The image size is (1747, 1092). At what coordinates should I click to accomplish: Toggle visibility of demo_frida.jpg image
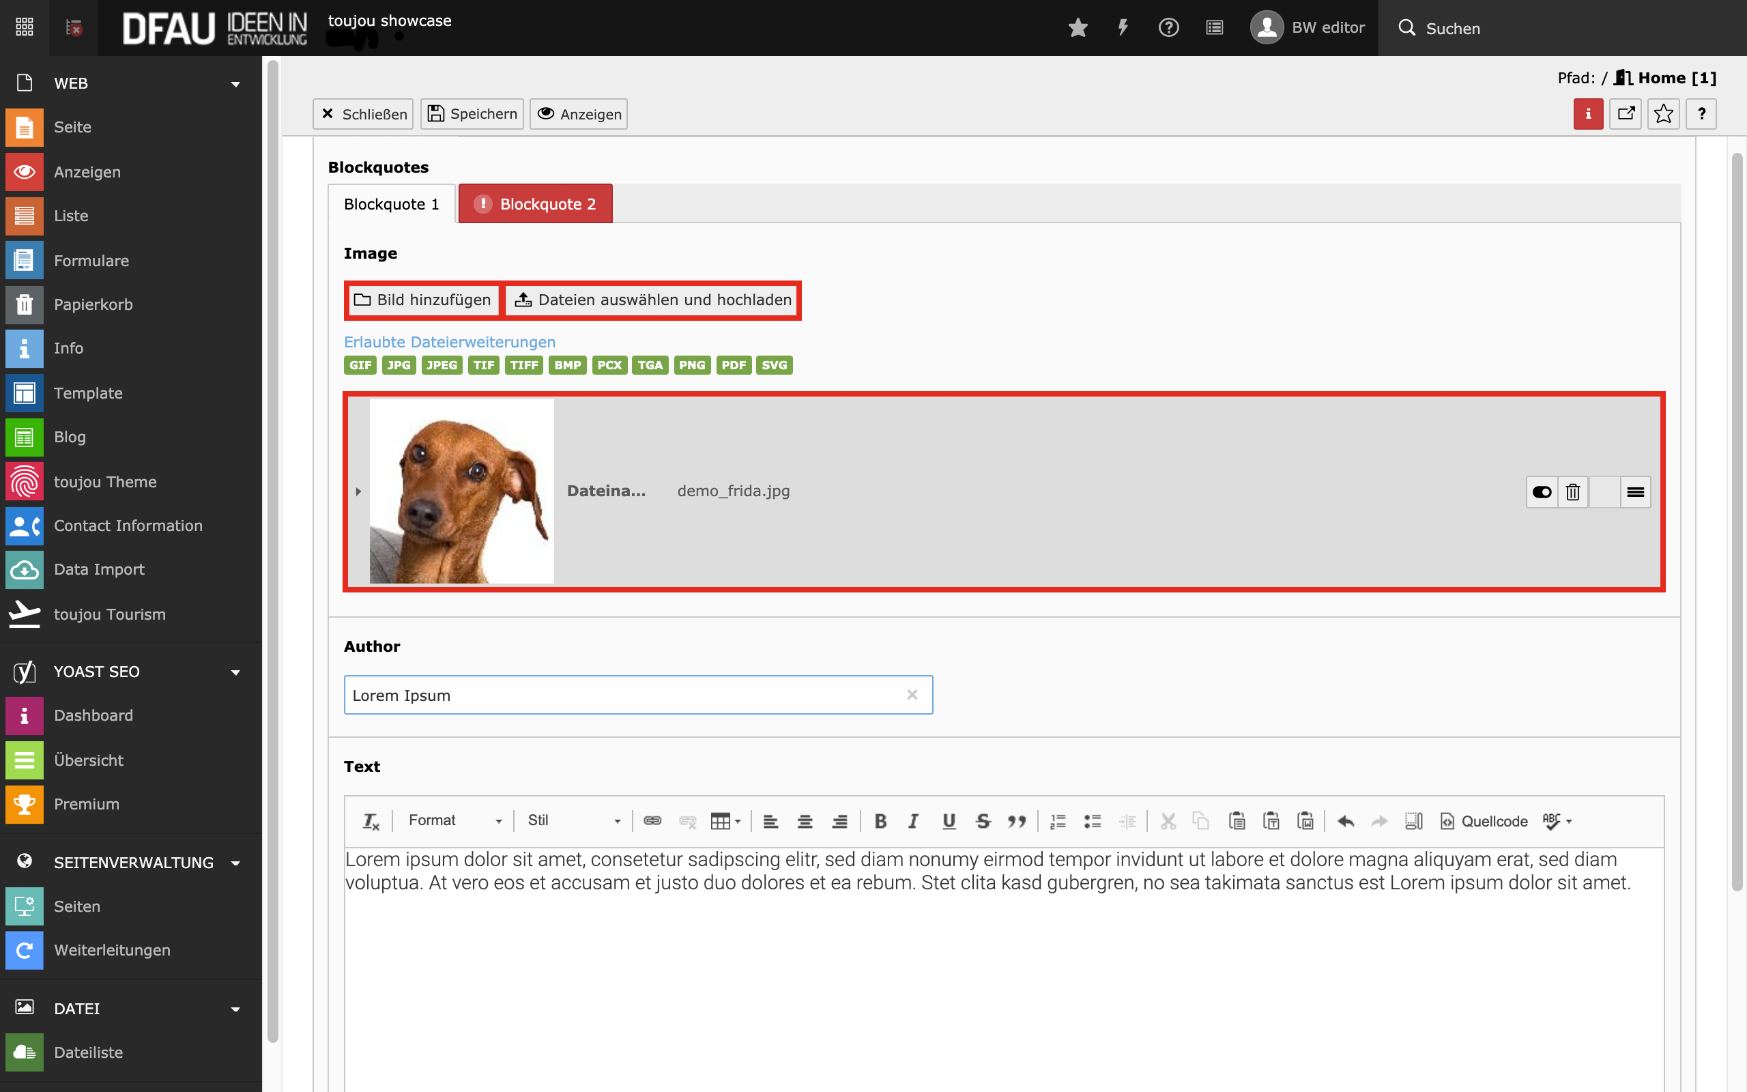pos(1542,493)
